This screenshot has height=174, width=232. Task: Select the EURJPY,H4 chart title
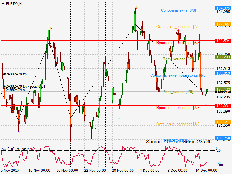tap(15, 4)
